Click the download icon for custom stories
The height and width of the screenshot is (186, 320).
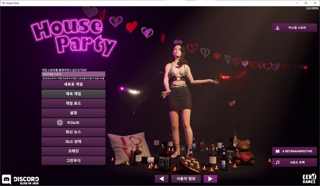[x=278, y=28]
